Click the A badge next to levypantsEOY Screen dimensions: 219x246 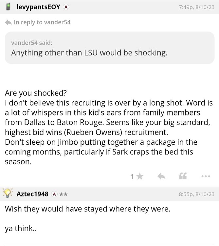pyautogui.click(x=66, y=7)
